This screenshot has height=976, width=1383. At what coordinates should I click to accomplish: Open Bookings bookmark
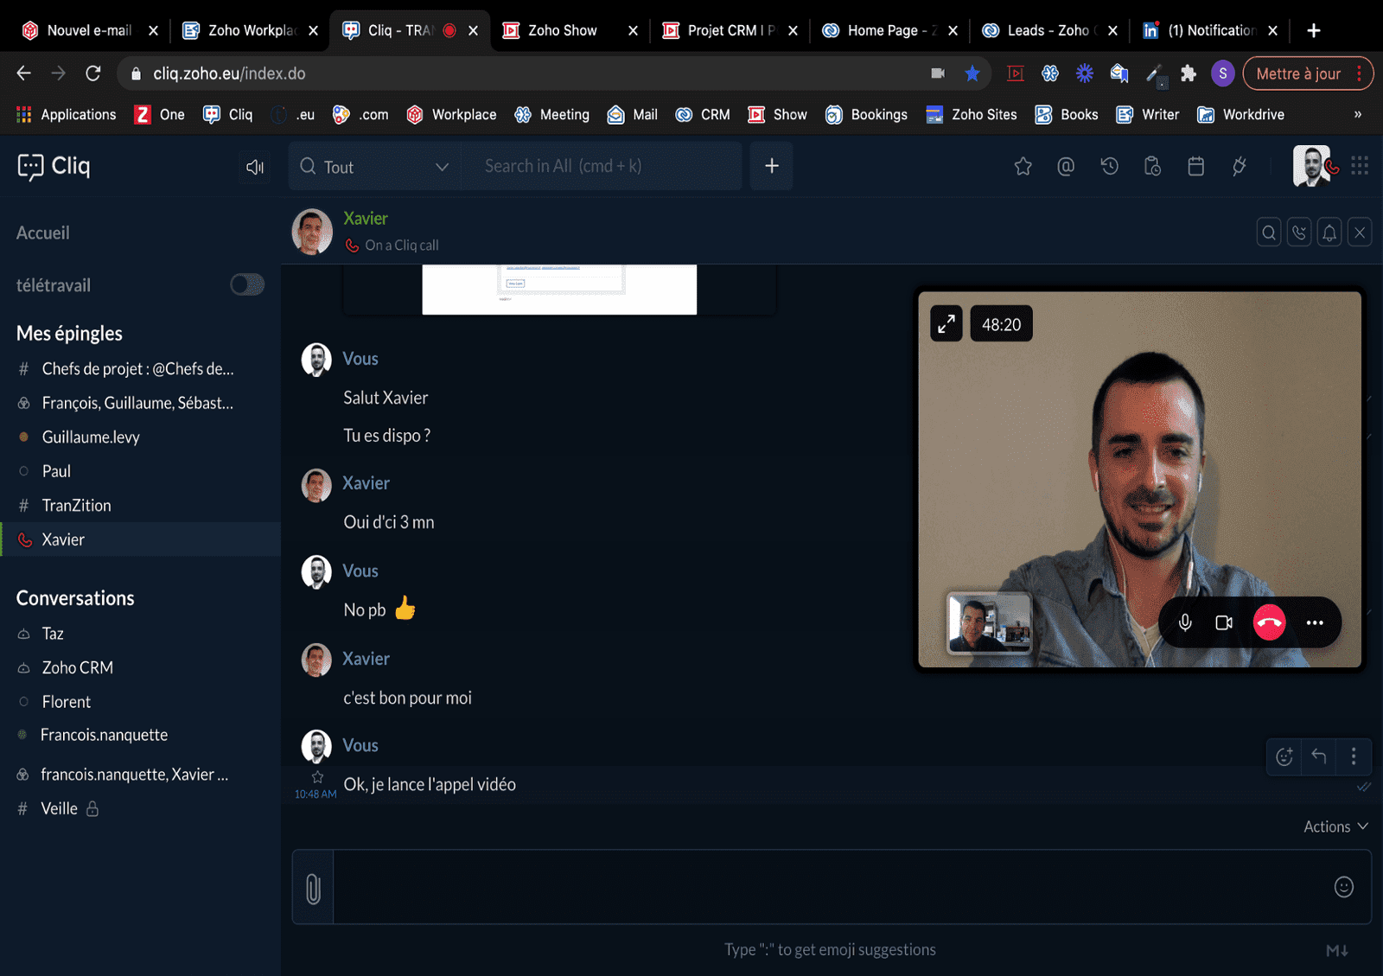[x=866, y=114]
